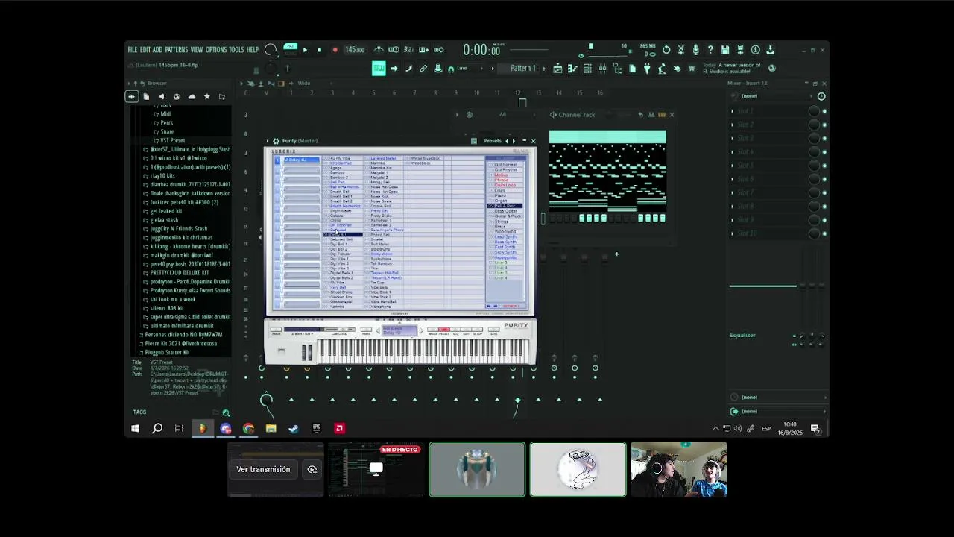The image size is (954, 537).
Task: Toggle the Slot 2 enable LED in Mixer
Action: (x=824, y=125)
